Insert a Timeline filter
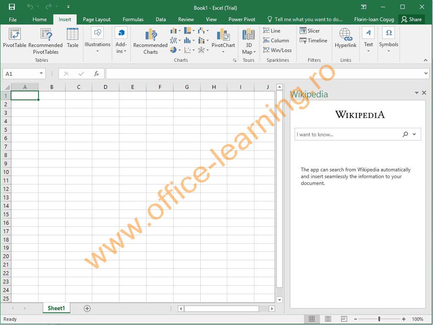Viewport: 433px width, 325px height. (x=314, y=40)
